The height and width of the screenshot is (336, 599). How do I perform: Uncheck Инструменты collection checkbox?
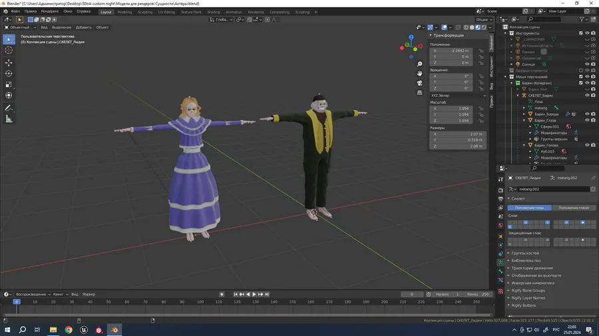(x=581, y=33)
